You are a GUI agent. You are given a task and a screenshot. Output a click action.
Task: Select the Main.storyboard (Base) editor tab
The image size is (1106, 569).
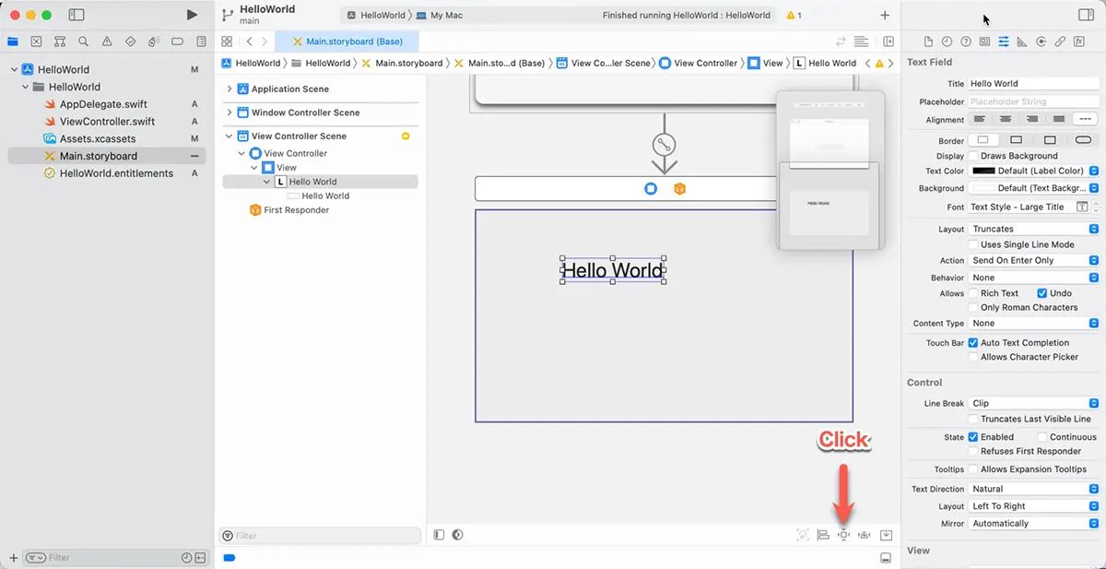pos(347,41)
